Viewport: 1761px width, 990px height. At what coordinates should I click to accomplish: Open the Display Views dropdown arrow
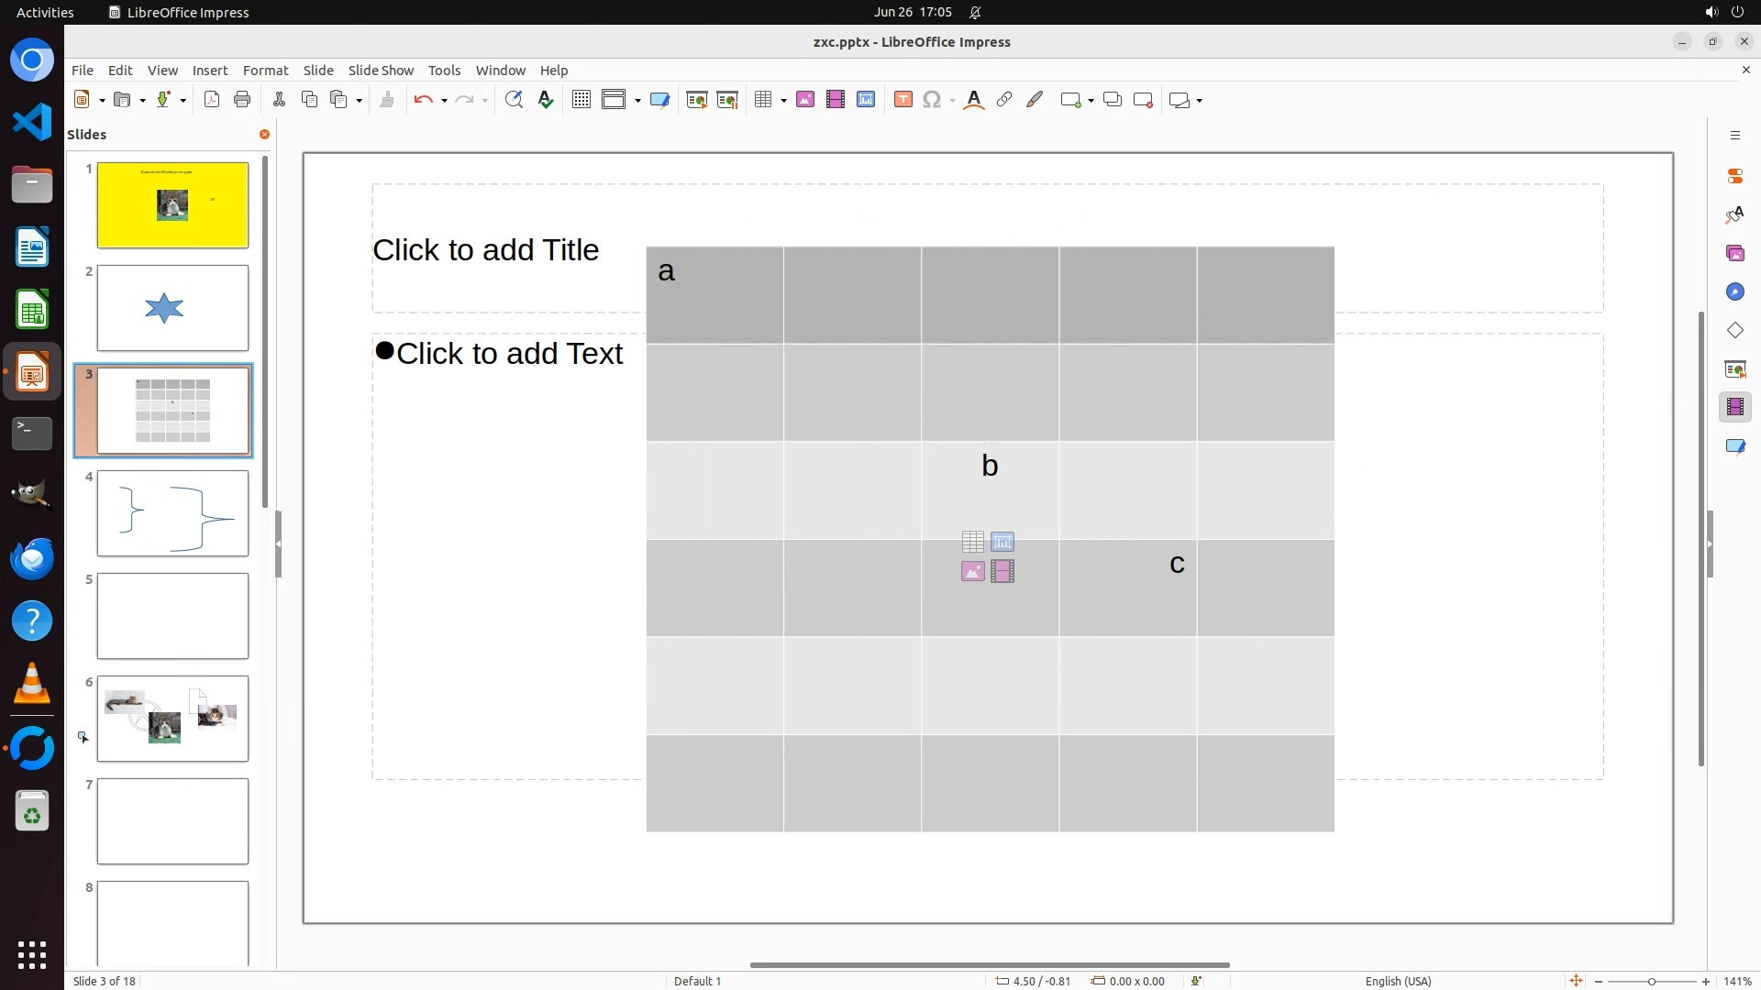[637, 100]
